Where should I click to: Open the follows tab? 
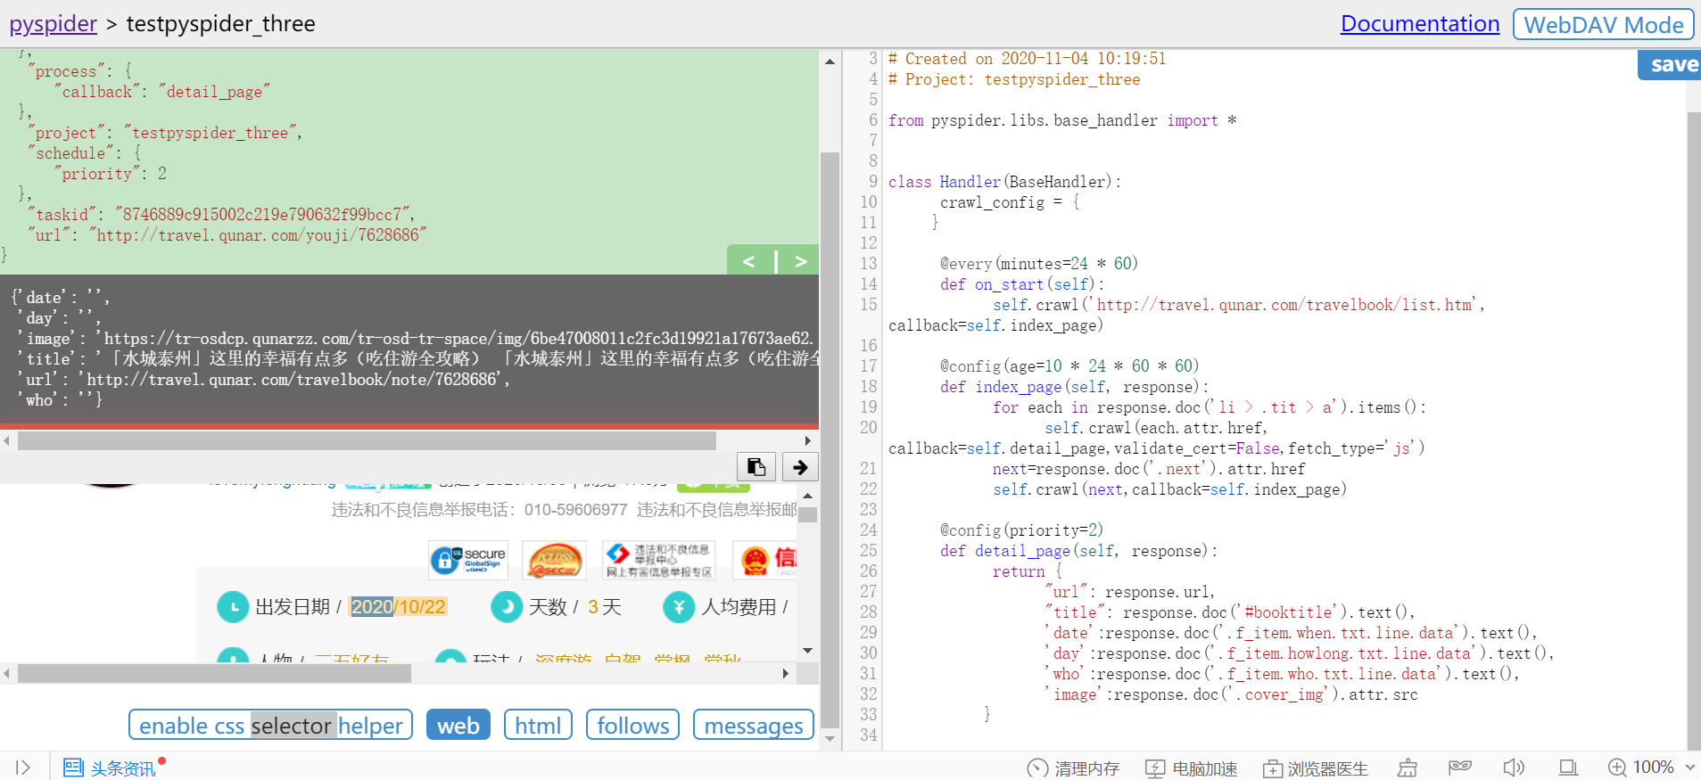click(632, 726)
